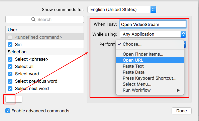
Task: Click the minus button to remove command
Action: [18, 99]
